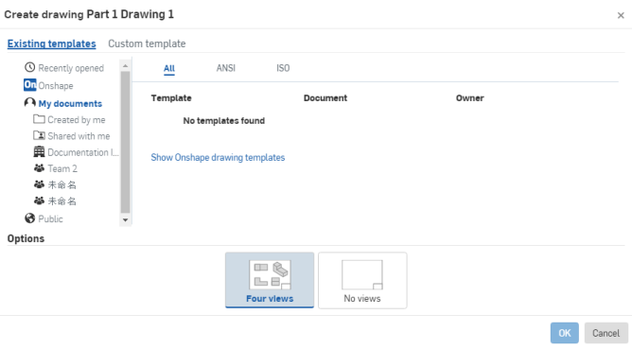Click the My documents person icon
Image resolution: width=632 pixels, height=349 pixels.
30,103
